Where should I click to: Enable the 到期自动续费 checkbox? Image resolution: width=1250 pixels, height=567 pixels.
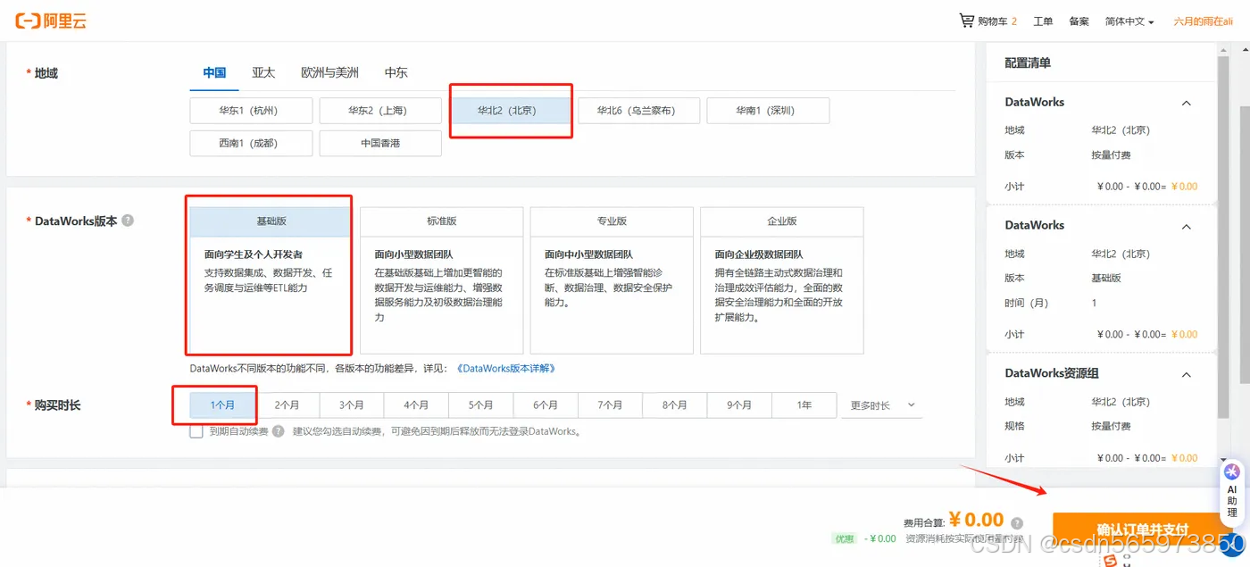tap(196, 432)
